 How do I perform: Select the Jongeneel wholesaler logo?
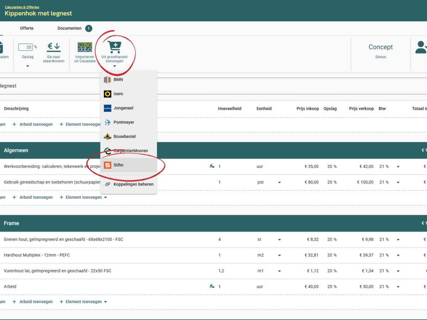pos(107,108)
